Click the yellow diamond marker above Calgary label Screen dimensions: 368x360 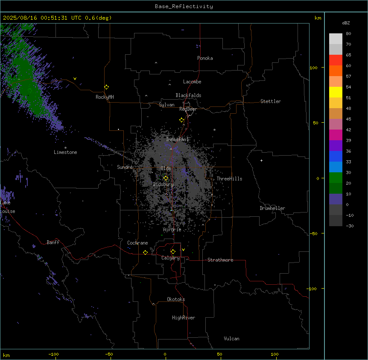coord(173,252)
